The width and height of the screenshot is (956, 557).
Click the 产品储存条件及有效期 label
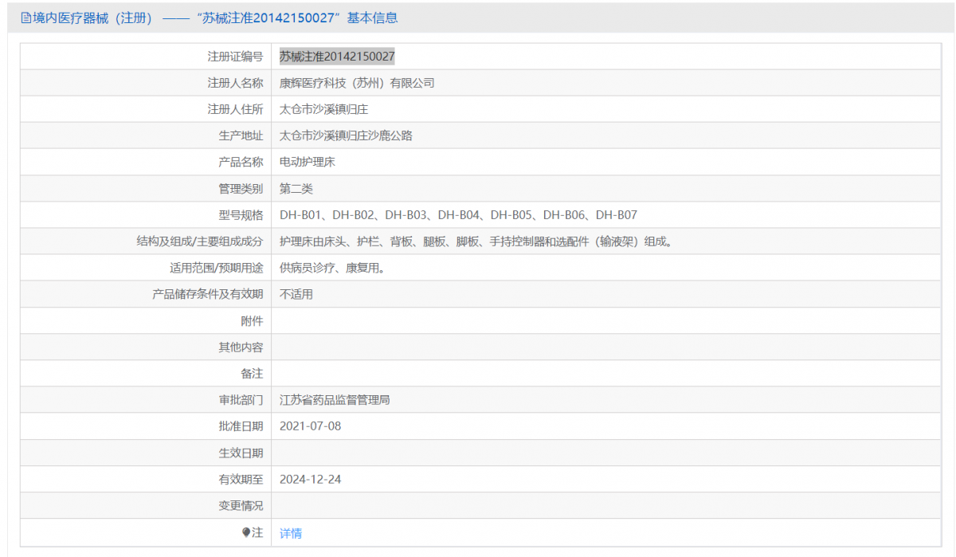click(207, 294)
